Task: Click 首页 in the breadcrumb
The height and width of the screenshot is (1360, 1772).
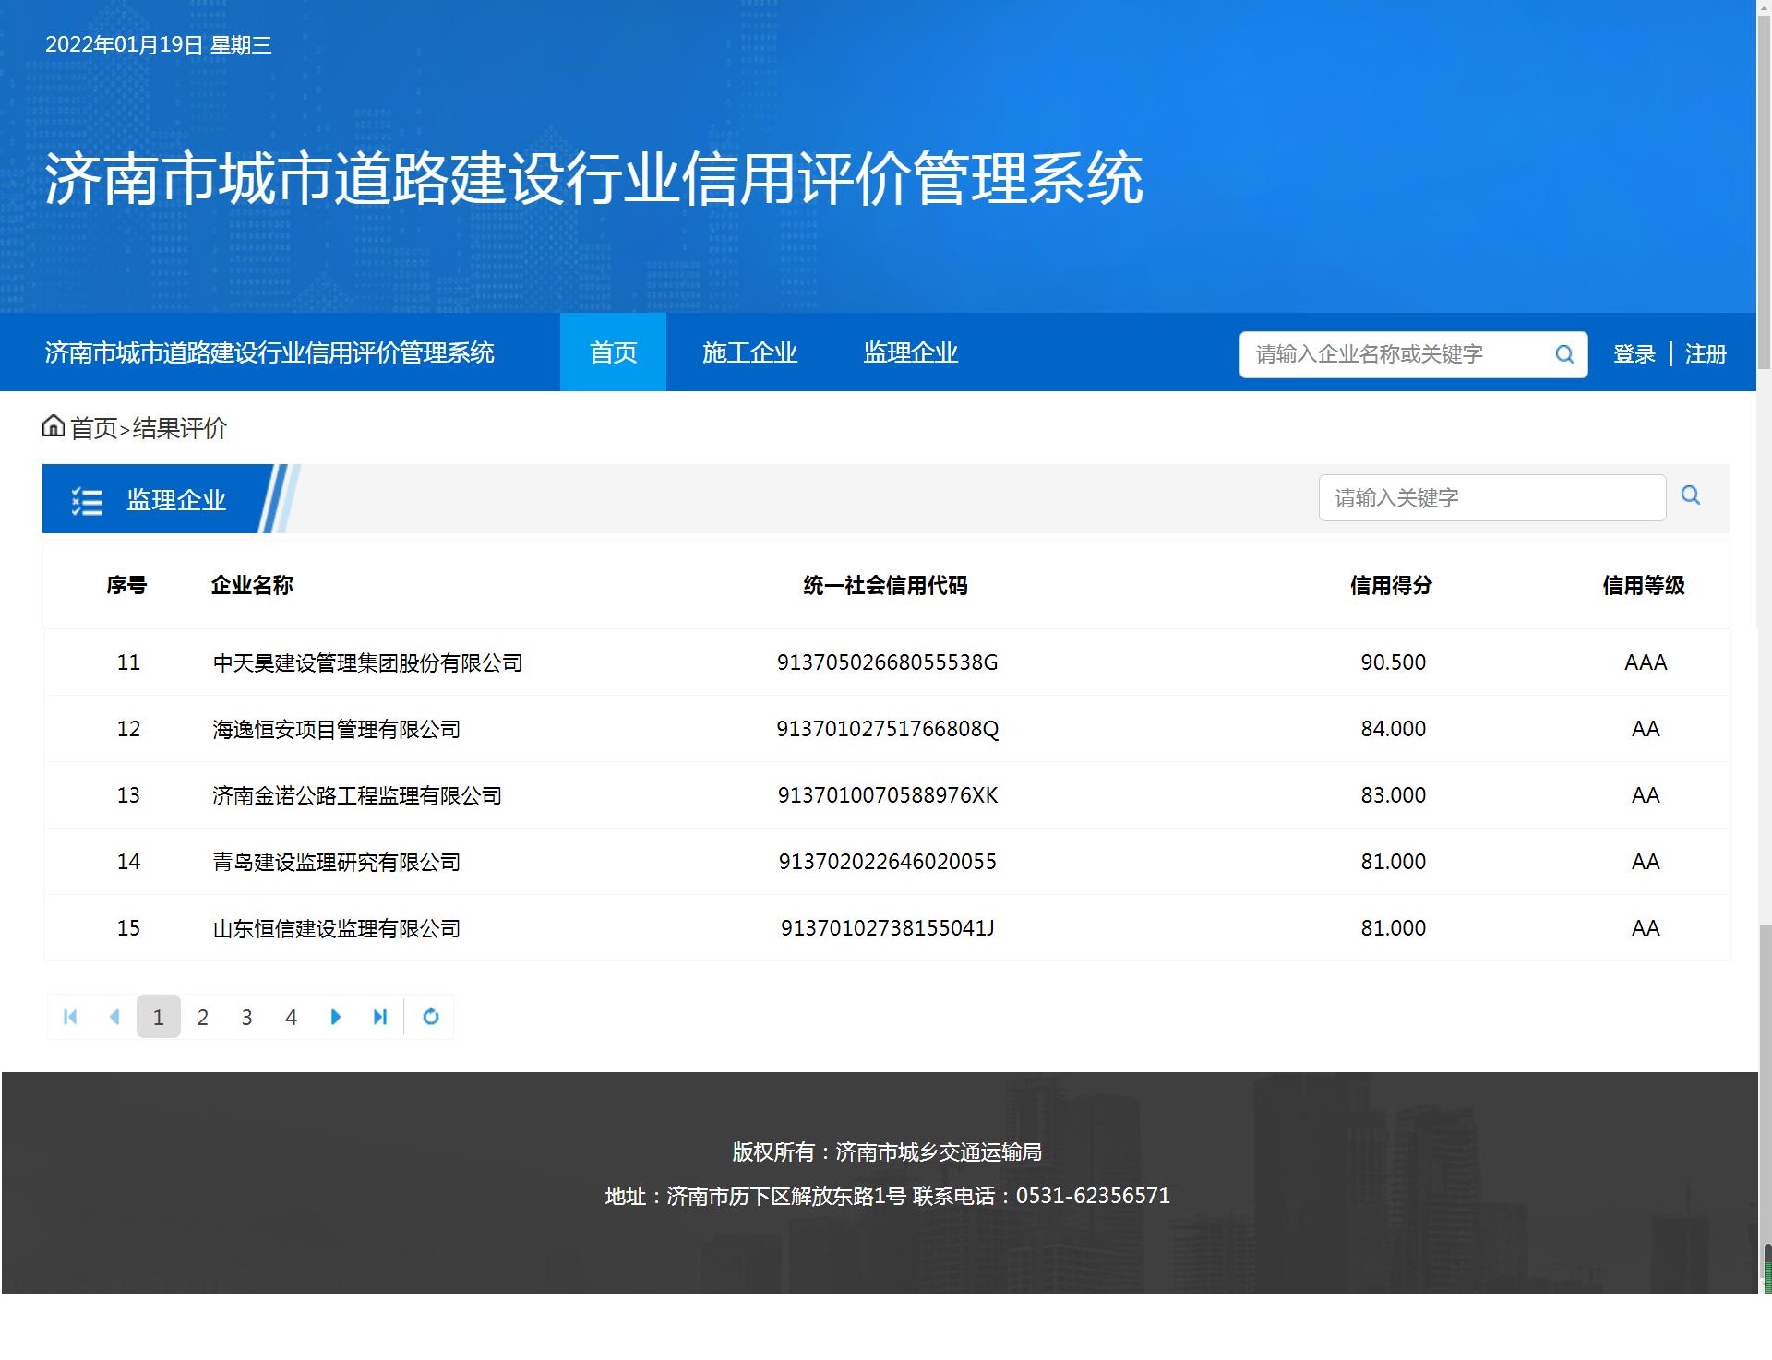Action: click(94, 428)
